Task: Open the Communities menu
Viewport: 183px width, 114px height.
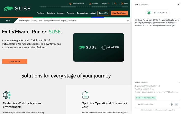Action: click(x=82, y=13)
